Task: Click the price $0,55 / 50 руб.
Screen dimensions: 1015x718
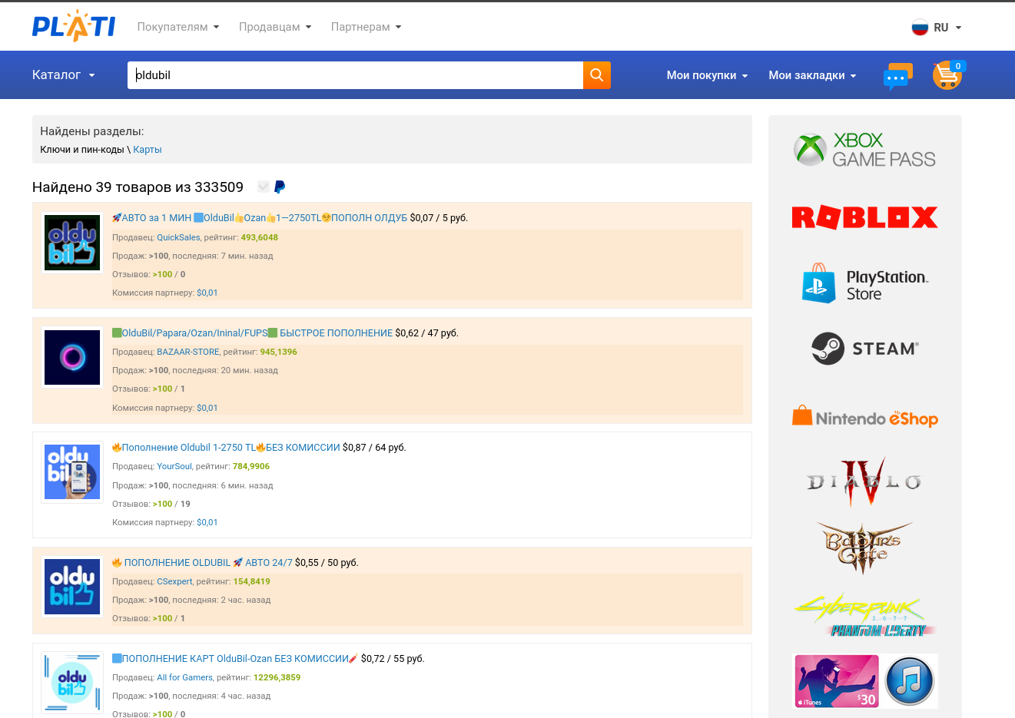Action: [x=327, y=563]
